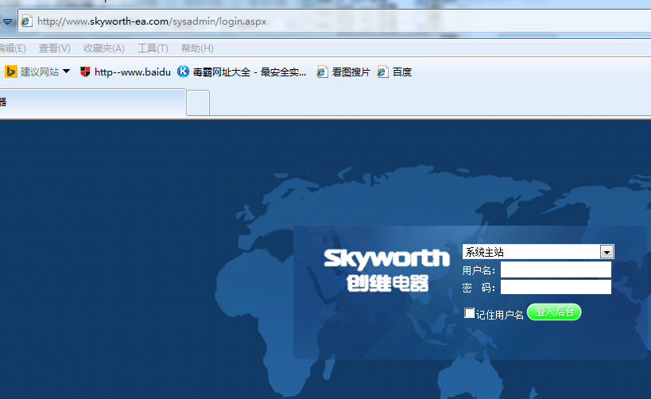
Task: Open the 看图搜片 favorite
Action: coord(351,72)
